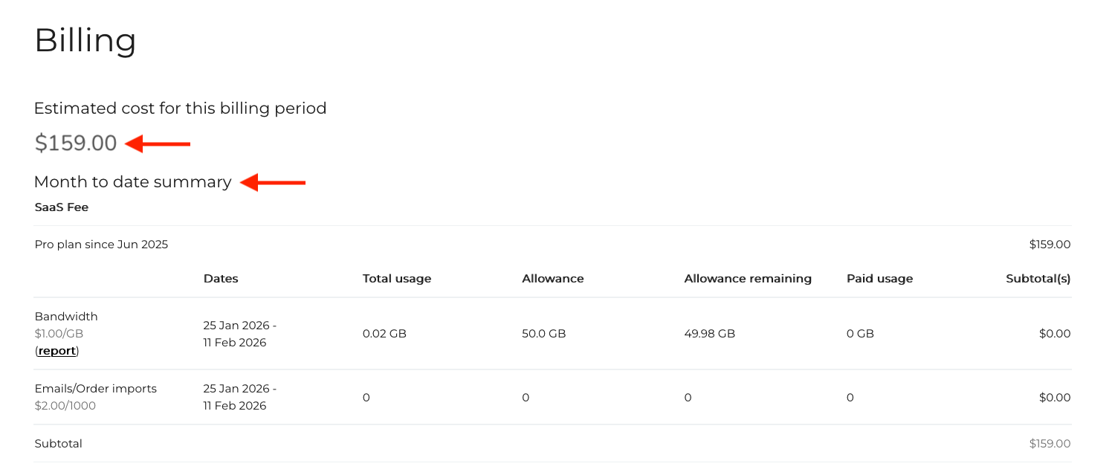Click the Subtotal(s) column header
This screenshot has height=472, width=1115.
pyautogui.click(x=1038, y=279)
